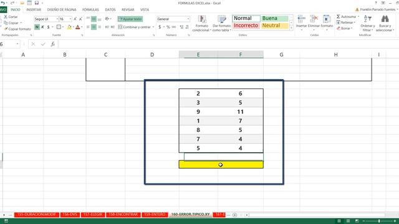The height and width of the screenshot is (224, 399).
Task: Toggle middle vertical alignment
Action: 94,19
